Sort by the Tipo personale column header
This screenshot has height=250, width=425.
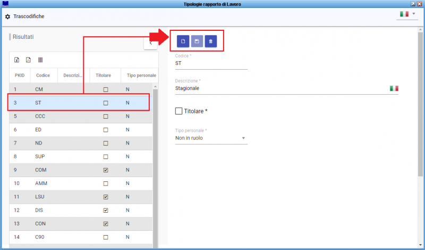coord(141,76)
